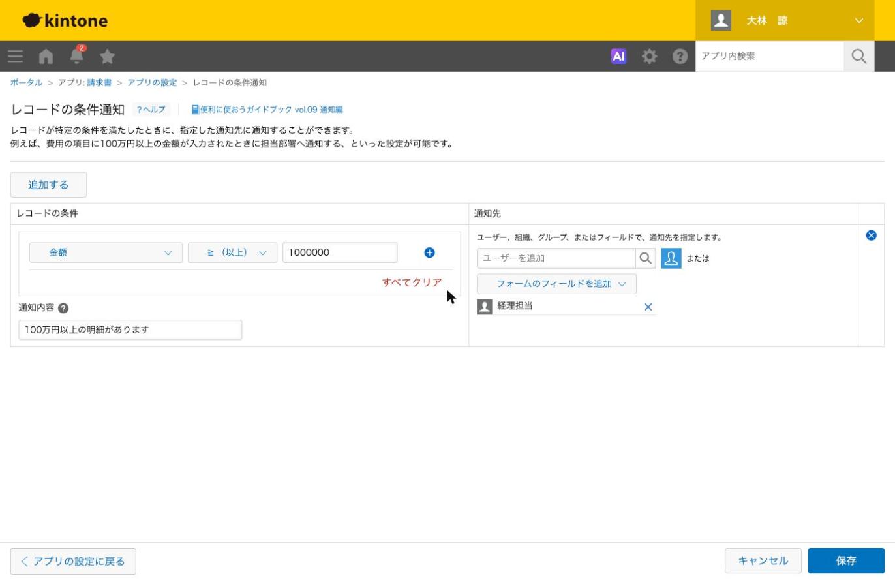Click the kintone logo

(x=65, y=20)
